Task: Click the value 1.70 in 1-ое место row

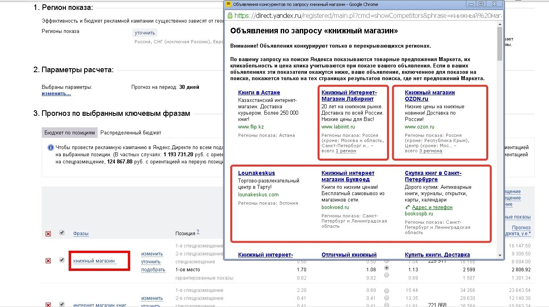Action: 301,270
